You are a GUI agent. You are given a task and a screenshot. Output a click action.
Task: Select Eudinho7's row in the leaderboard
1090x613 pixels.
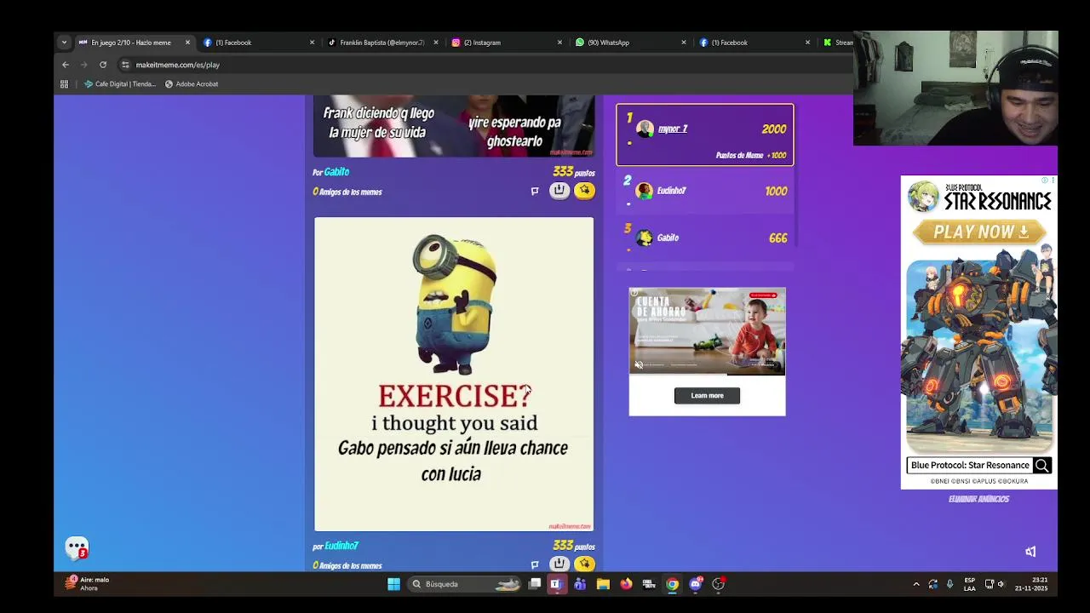pyautogui.click(x=705, y=191)
